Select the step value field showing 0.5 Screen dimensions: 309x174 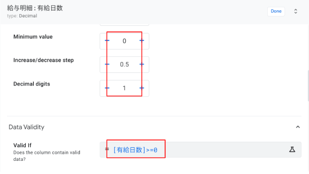click(124, 64)
